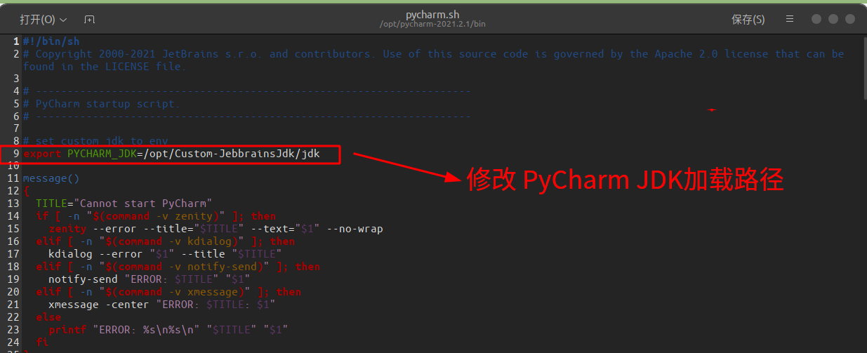This screenshot has width=867, height=353.
Task: Click the 保存(S) save button
Action: click(x=748, y=20)
